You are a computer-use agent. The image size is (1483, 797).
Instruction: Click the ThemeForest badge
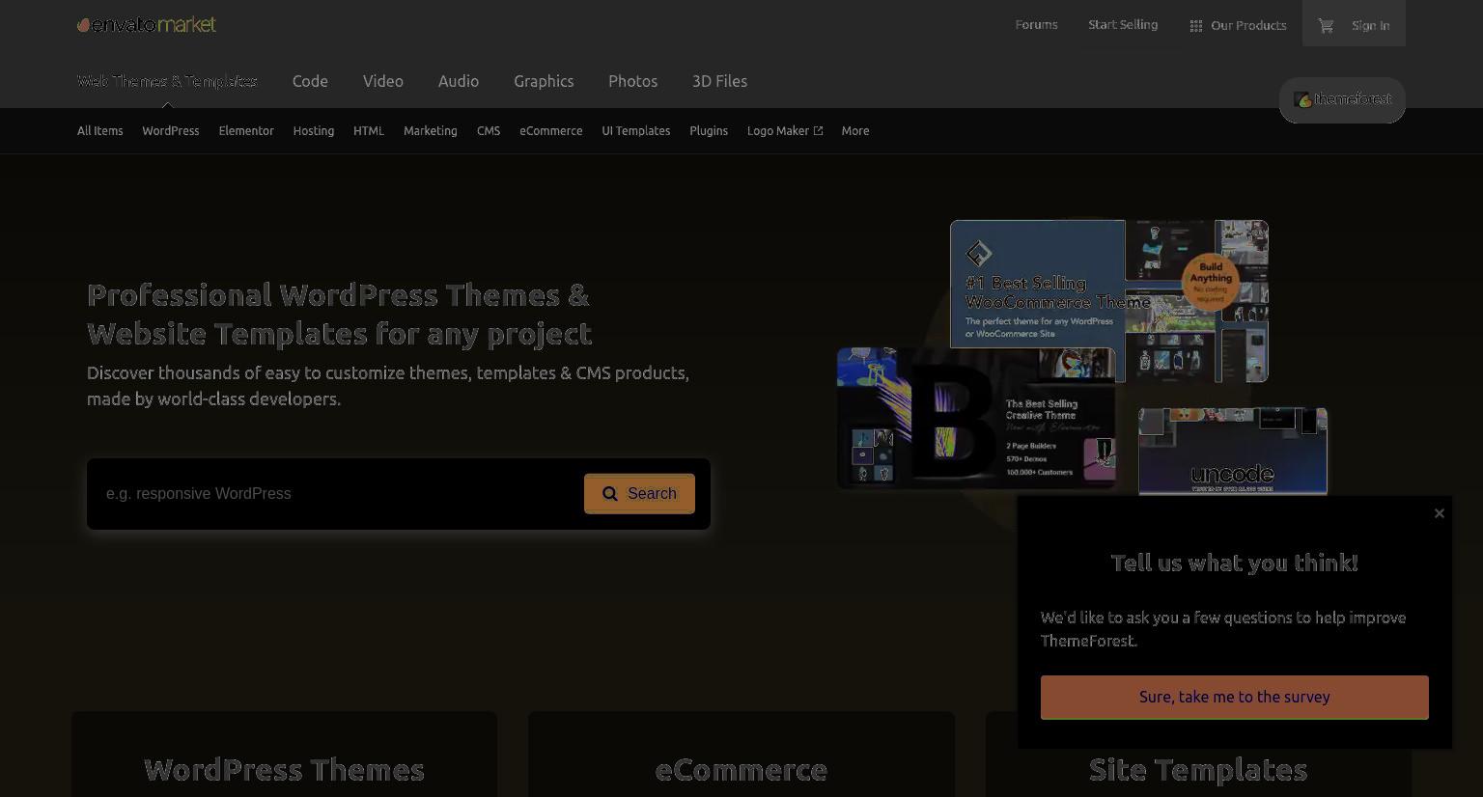tap(1342, 99)
